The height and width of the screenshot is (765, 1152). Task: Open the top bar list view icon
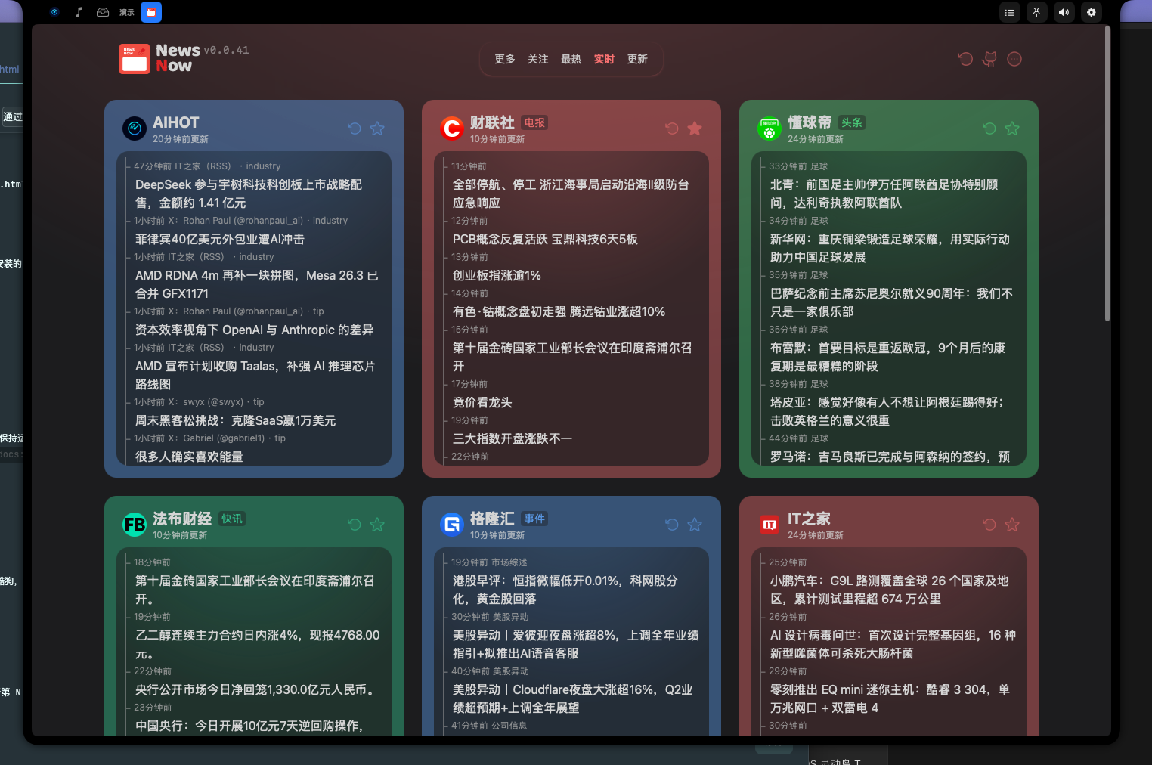coord(1009,12)
